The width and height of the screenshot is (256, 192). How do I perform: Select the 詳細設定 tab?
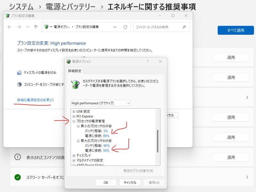[75, 71]
